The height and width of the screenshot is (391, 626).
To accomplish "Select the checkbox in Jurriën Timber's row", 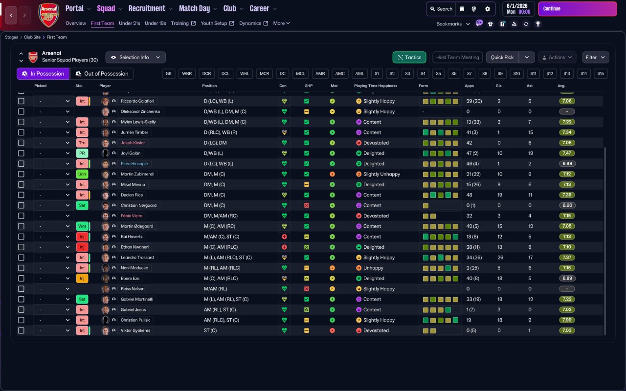I will 21,132.
